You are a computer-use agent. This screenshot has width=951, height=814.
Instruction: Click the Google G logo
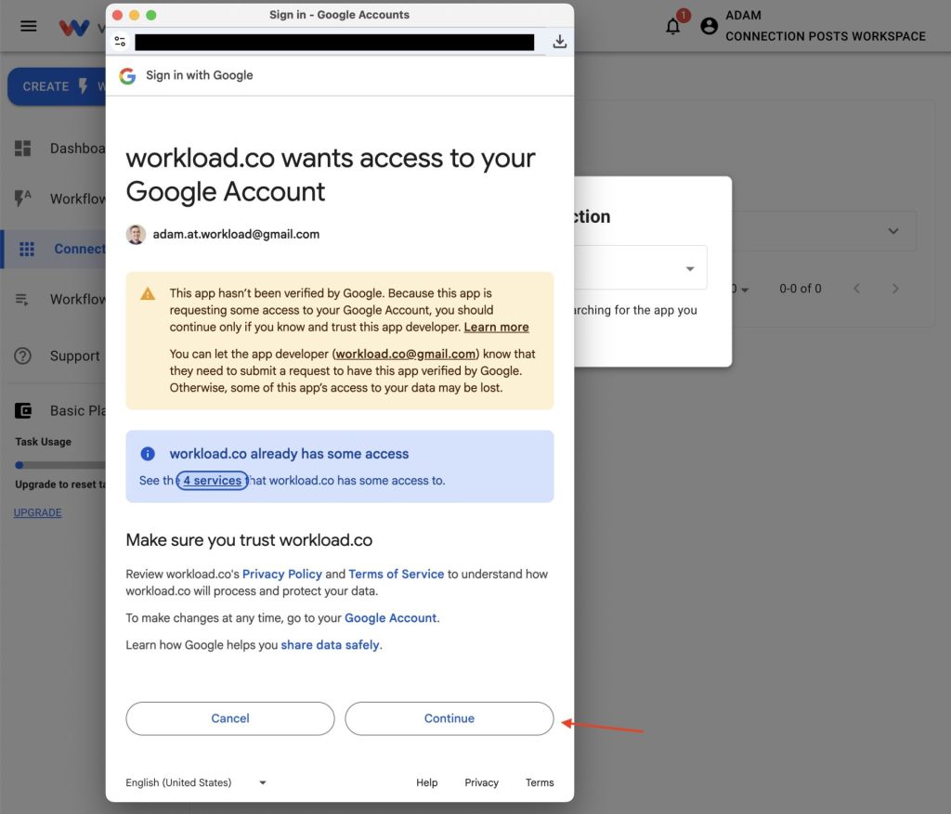[127, 76]
